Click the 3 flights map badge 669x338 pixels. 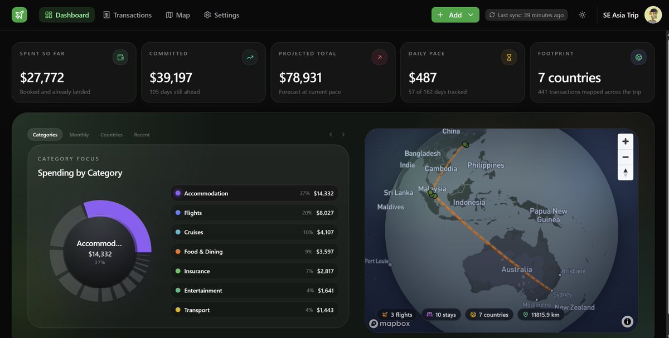pos(397,315)
